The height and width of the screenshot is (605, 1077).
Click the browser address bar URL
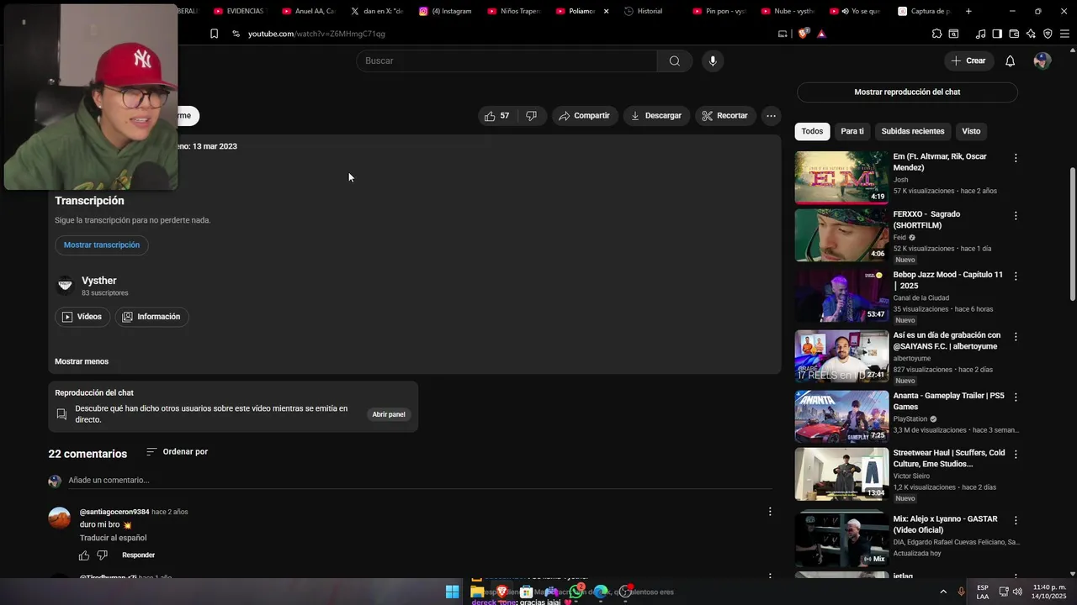316,34
